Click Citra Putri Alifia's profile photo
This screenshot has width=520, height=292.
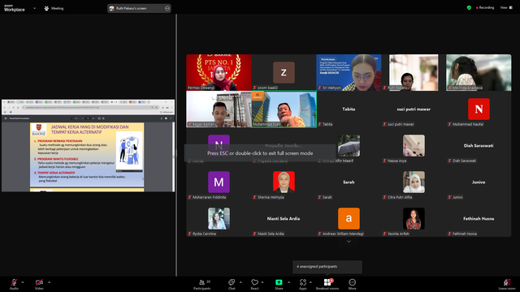[414, 182]
